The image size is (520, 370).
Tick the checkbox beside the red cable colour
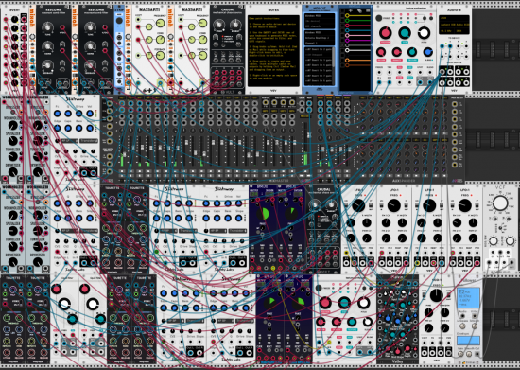point(342,26)
